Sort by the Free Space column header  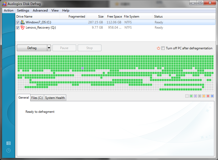(x=113, y=16)
